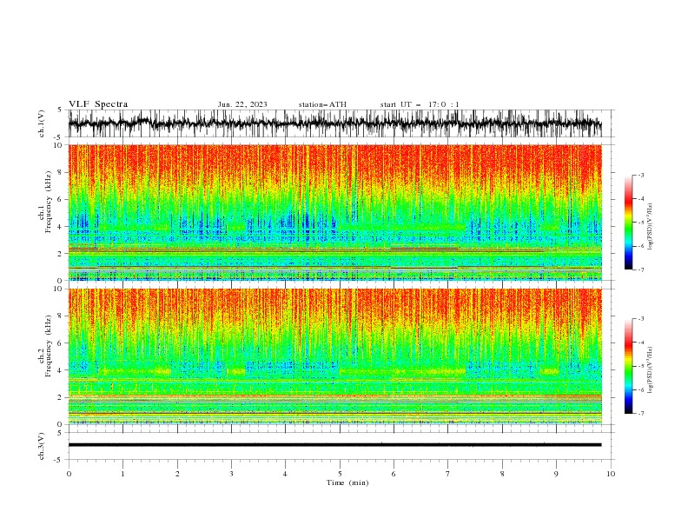The image size is (688, 532).
Task: Click the "-5" tick on ch.2 color bar
Action: 641,366
